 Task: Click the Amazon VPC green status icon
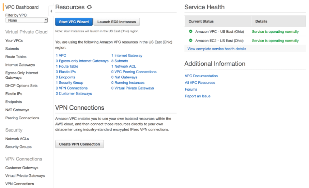pos(190,31)
